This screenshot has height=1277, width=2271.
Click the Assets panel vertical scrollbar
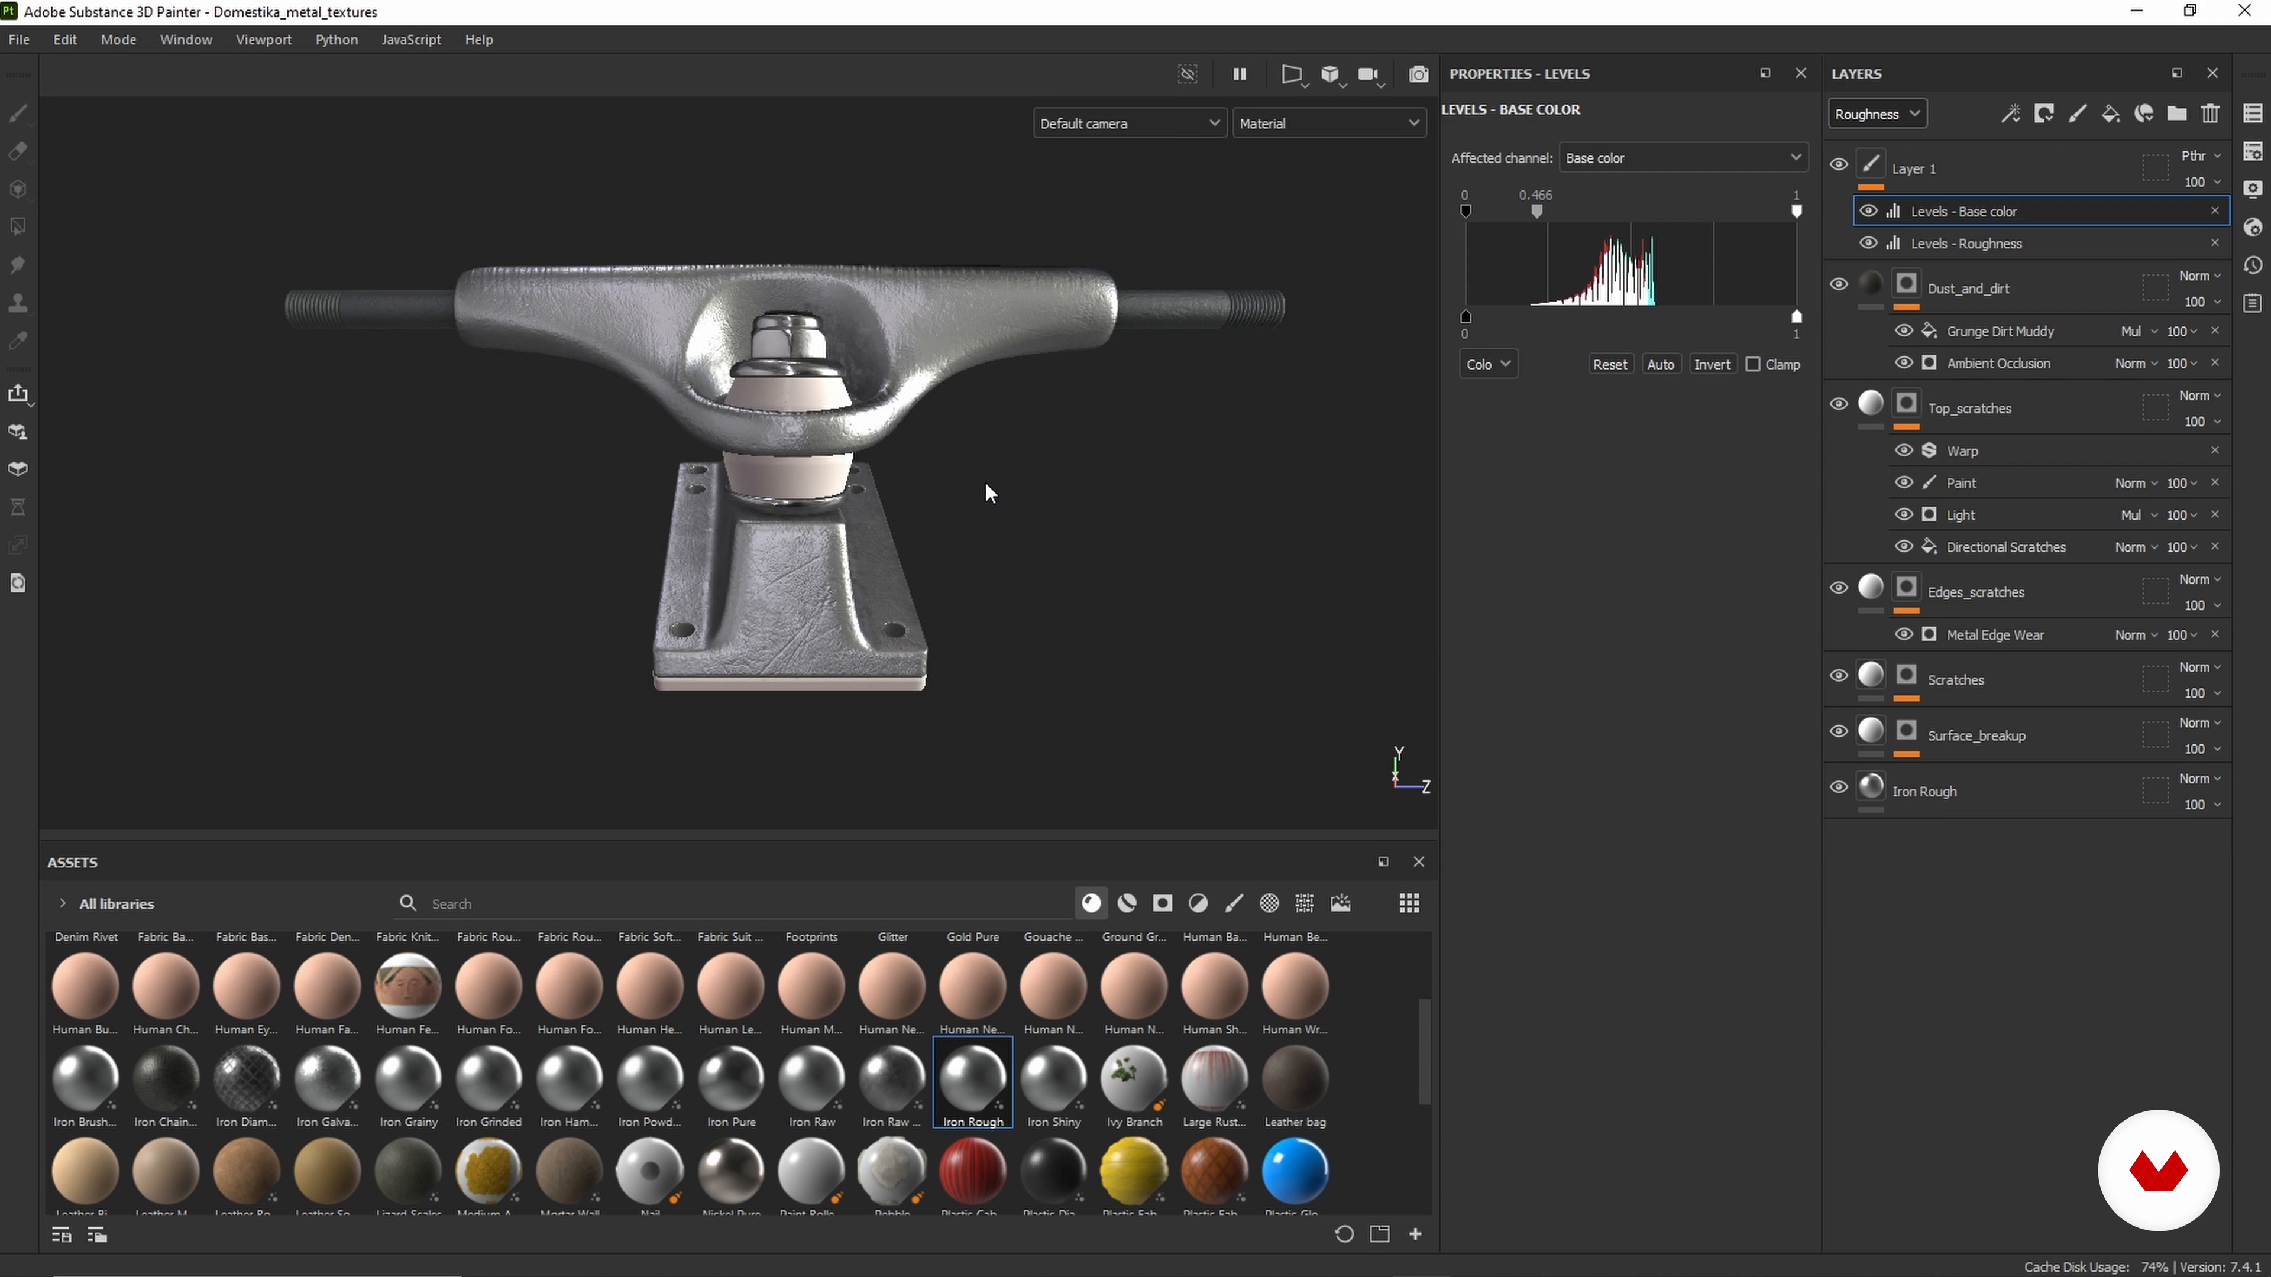[x=1424, y=1051]
